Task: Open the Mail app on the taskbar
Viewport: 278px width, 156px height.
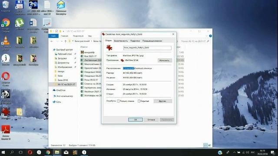Action: (x=66, y=152)
